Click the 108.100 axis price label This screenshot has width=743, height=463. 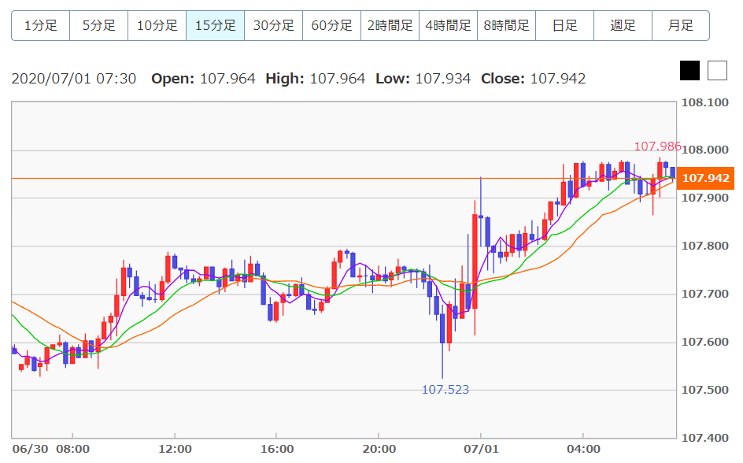(x=704, y=102)
